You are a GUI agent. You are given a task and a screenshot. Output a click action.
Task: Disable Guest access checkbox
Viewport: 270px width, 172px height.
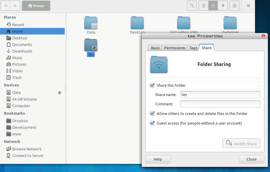tap(152, 123)
